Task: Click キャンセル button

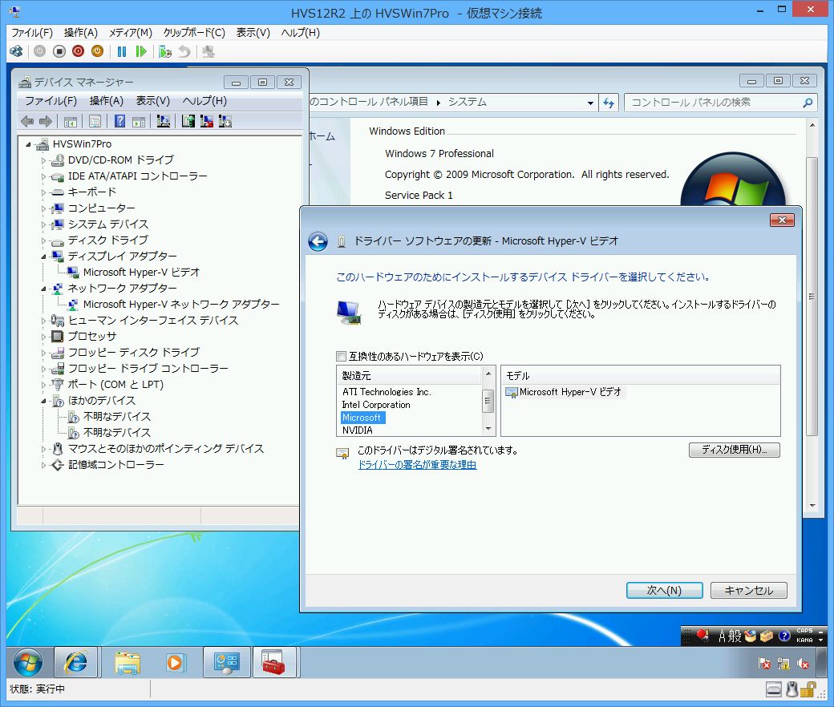Action: [x=748, y=591]
